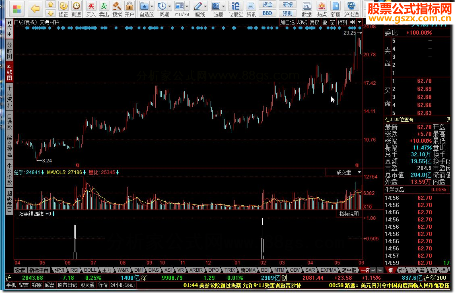Select the 细 detail tab at bottom right

point(391,270)
